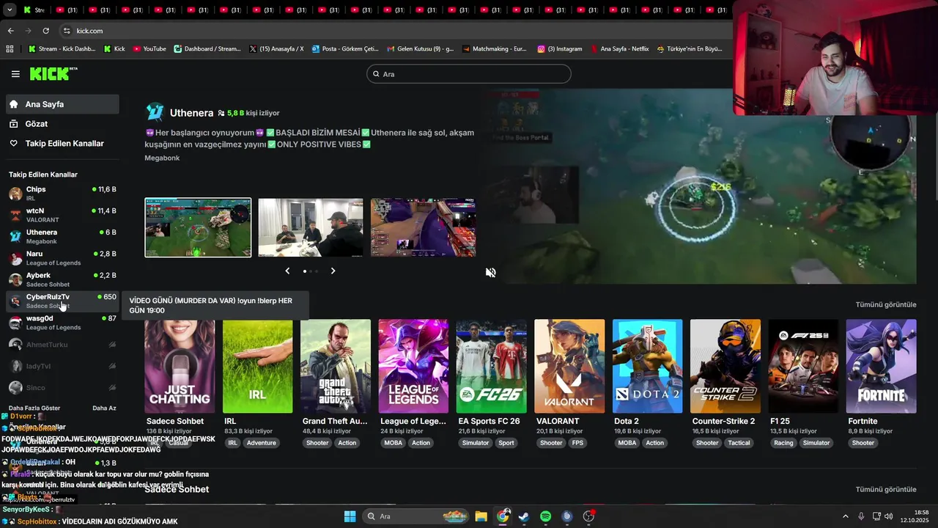Open CyberRulzTv channel in sidebar
Viewport: 938px width, 528px height.
(x=62, y=301)
